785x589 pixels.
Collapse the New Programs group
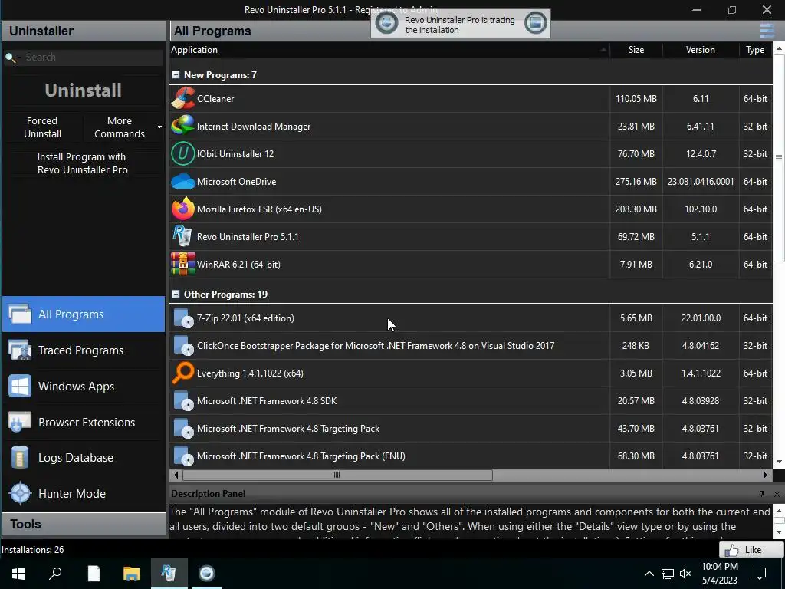point(176,74)
